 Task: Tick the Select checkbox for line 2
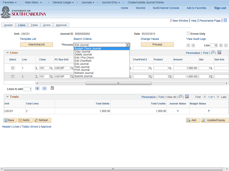click(x=13, y=77)
